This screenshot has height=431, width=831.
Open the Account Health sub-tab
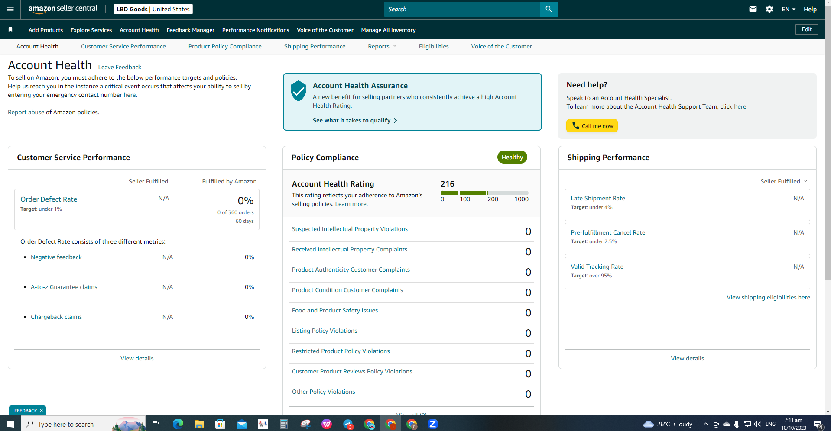click(37, 46)
